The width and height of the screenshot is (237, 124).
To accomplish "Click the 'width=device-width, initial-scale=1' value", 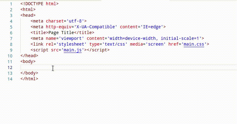I will coord(154,38).
